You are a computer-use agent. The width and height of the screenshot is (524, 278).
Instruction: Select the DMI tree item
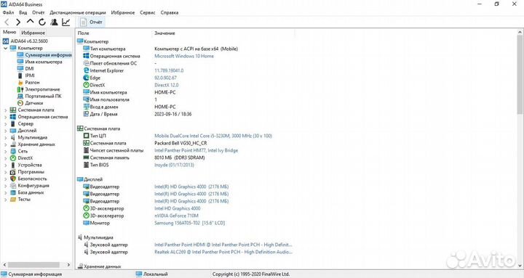29,69
